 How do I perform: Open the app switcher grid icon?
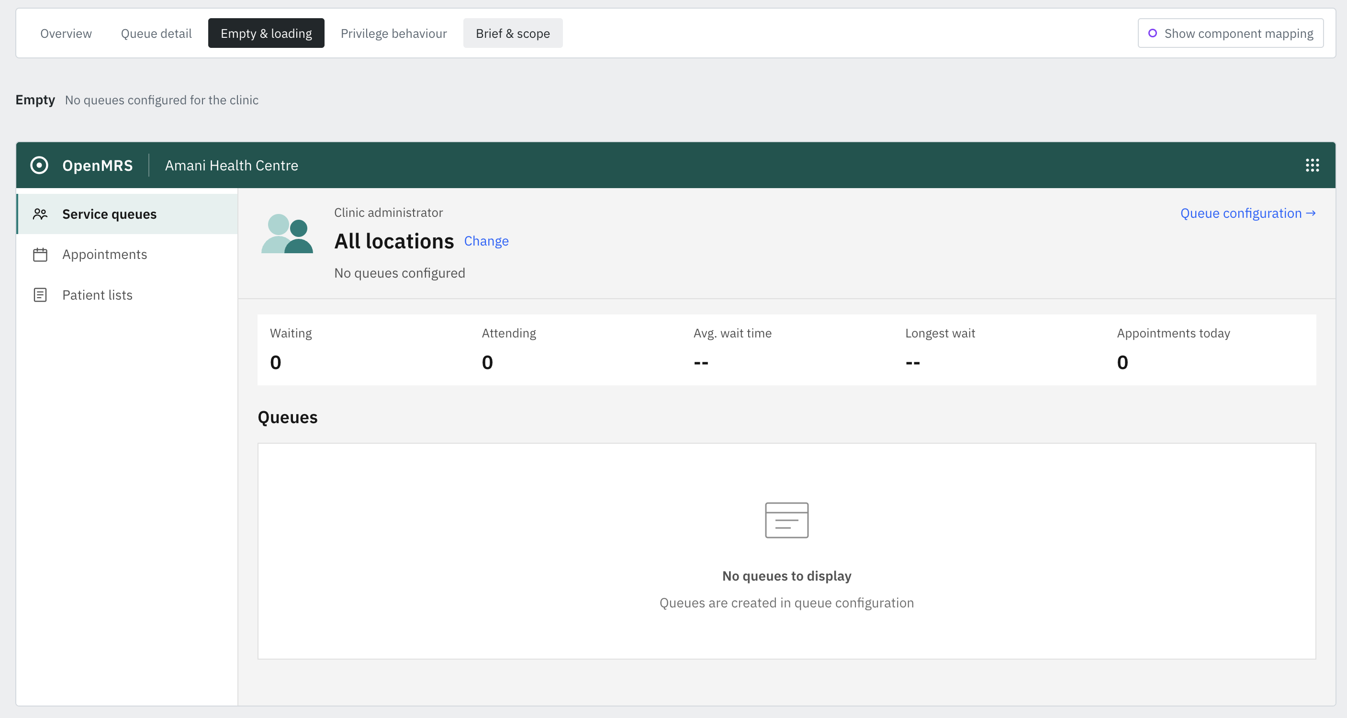[x=1312, y=165]
